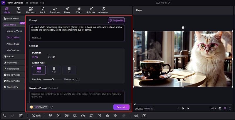Select AI Media in the sidebar
Screen dimensions: 235x120
(14, 25)
